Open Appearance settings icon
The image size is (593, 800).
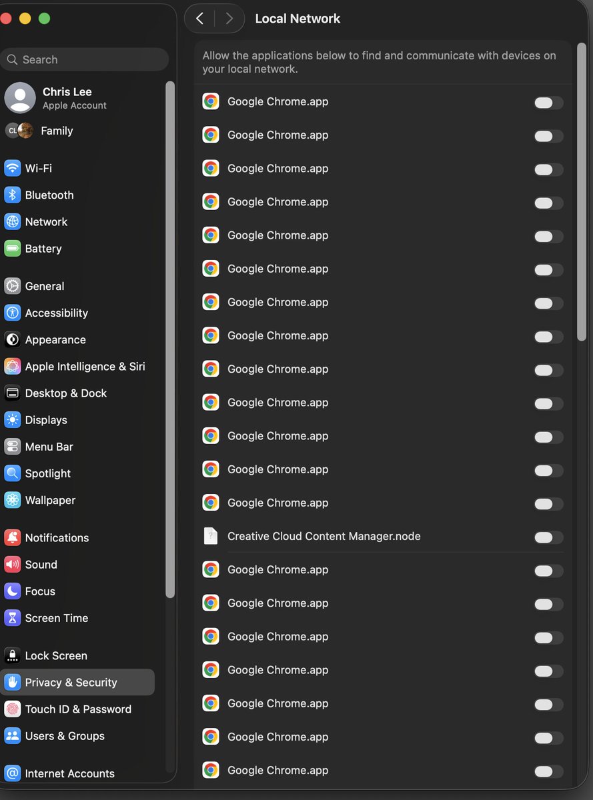(x=13, y=339)
